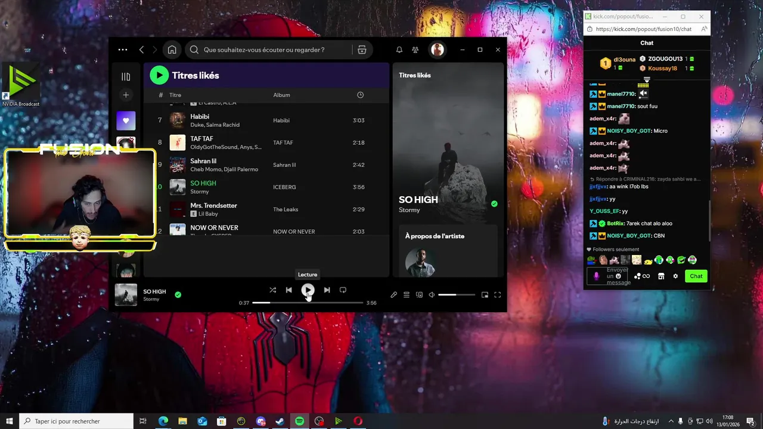Viewport: 763px width, 429px height.
Task: Skip to the next track
Action: point(327,290)
